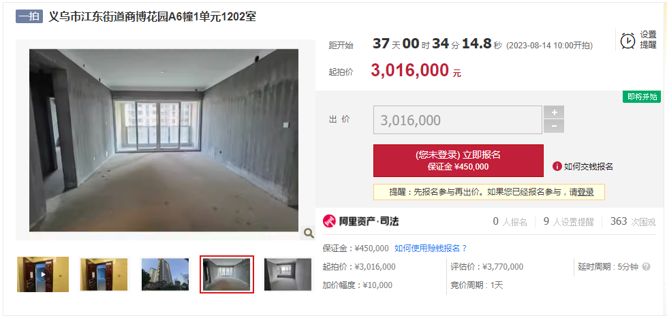
Task: Click the bid price input field
Action: [x=458, y=120]
